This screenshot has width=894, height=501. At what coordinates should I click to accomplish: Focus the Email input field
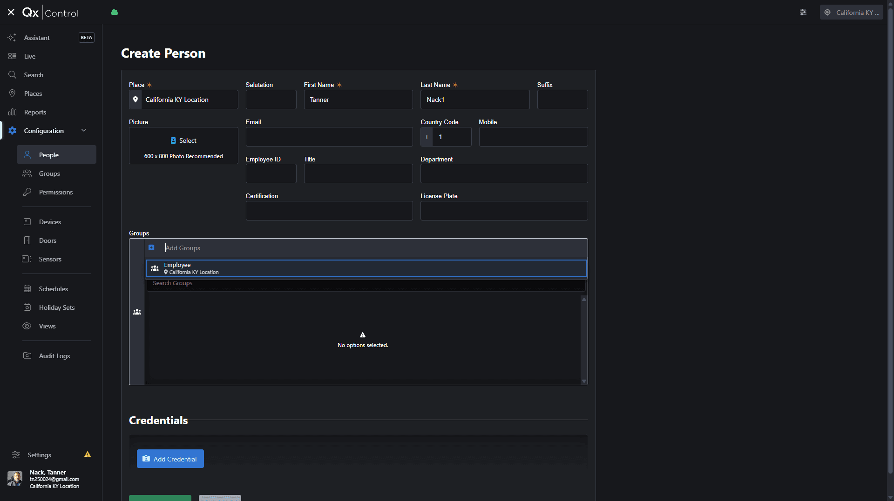pyautogui.click(x=329, y=137)
